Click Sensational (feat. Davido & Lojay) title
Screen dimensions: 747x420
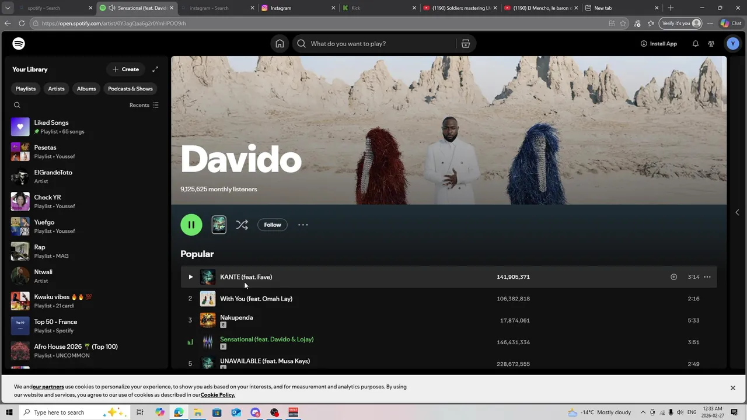[x=267, y=339]
